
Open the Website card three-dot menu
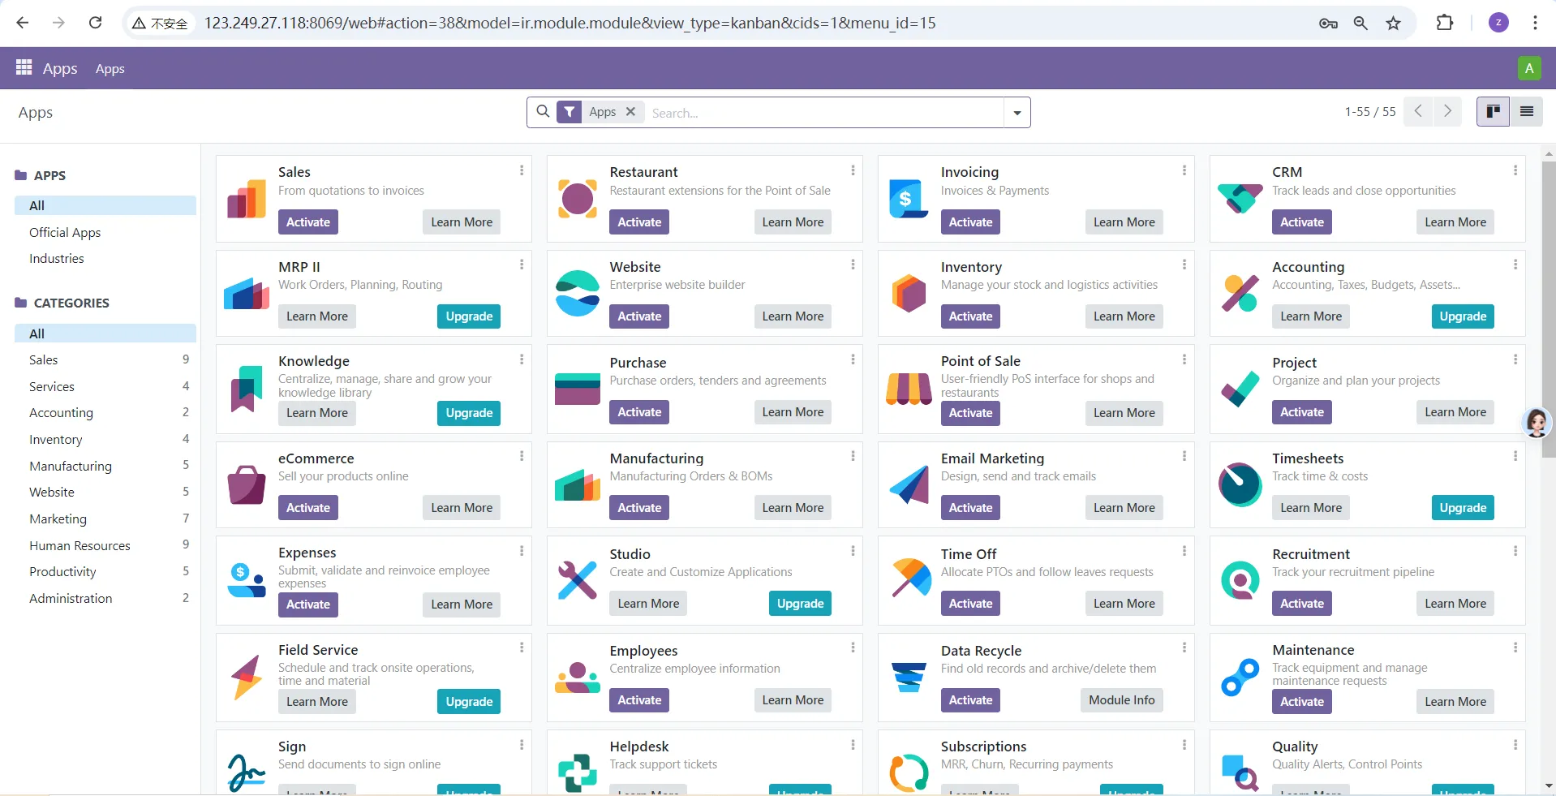click(853, 265)
